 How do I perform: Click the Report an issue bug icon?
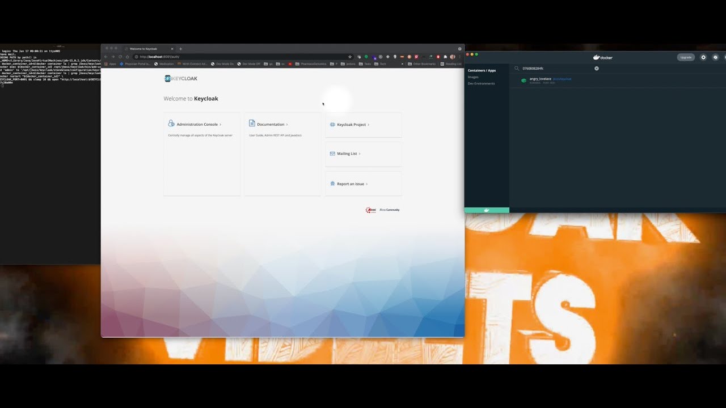pos(332,184)
